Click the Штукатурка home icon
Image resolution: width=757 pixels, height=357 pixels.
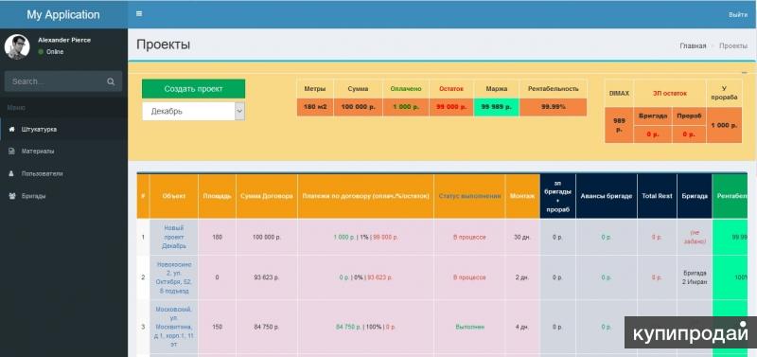pos(12,130)
